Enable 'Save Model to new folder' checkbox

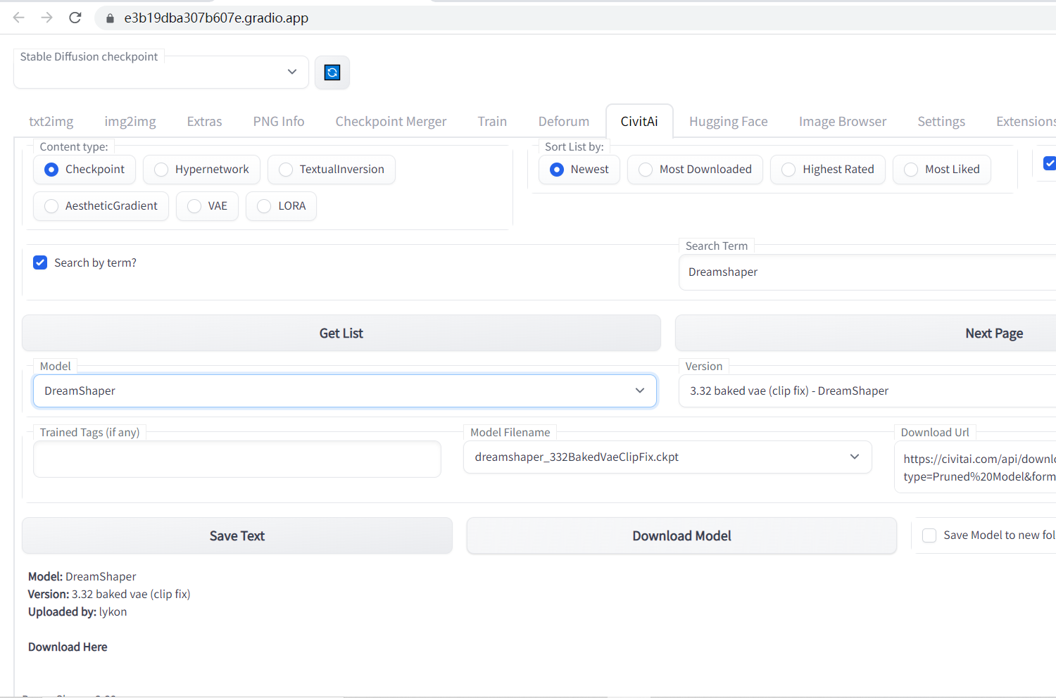point(929,535)
